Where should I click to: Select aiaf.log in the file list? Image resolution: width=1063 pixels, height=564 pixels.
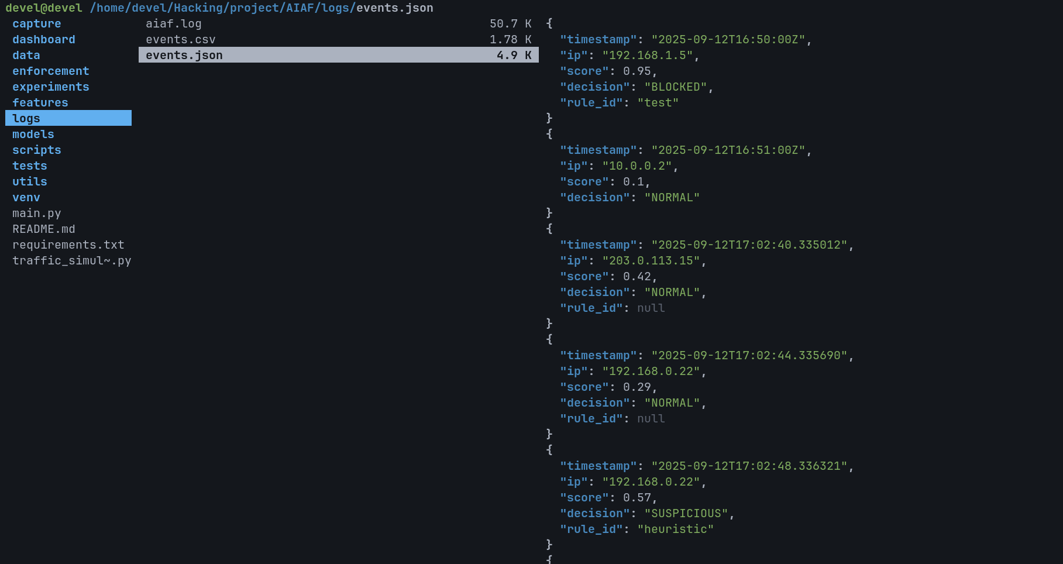point(174,24)
